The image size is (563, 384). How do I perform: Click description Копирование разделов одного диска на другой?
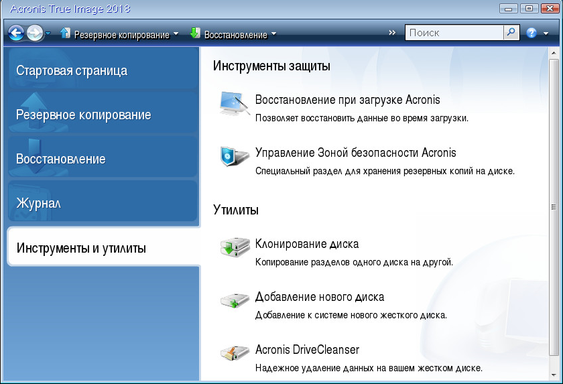(354, 262)
